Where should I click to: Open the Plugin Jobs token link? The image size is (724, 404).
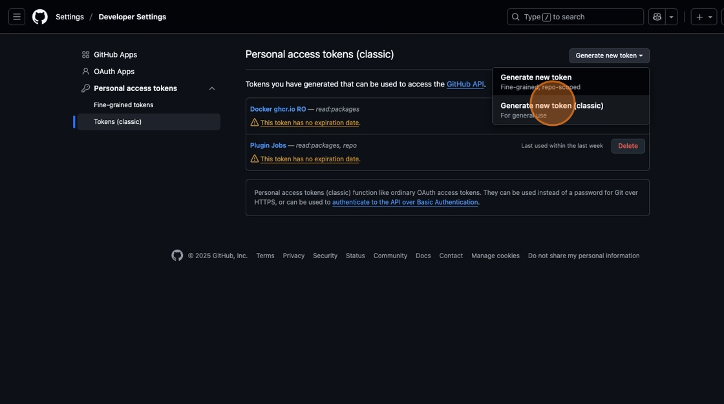click(x=268, y=145)
